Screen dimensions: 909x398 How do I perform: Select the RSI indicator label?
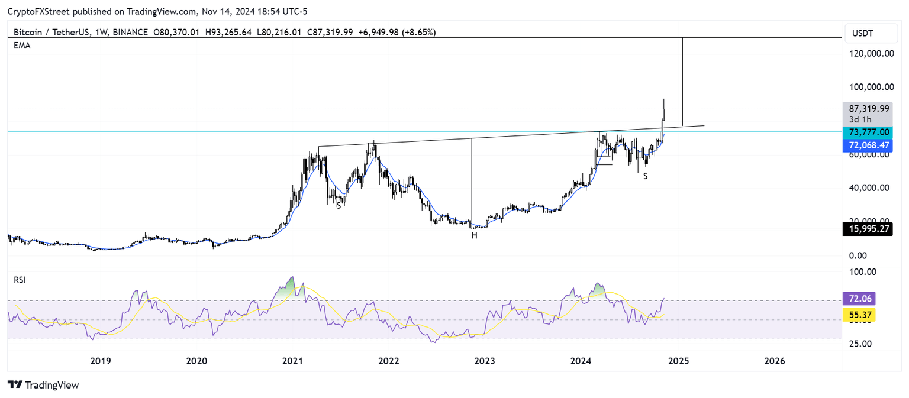click(x=20, y=279)
